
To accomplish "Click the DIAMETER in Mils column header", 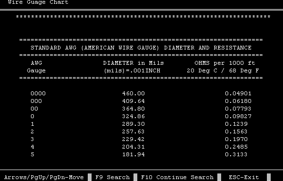I will pos(133,63).
